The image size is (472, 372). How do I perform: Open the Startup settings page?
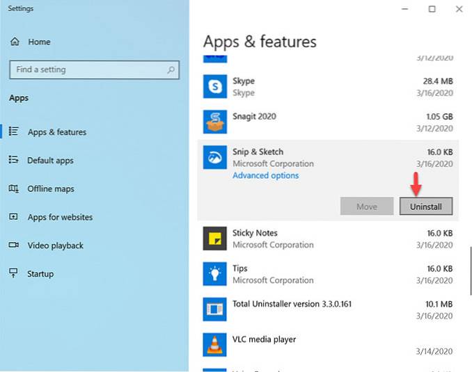[x=40, y=274]
